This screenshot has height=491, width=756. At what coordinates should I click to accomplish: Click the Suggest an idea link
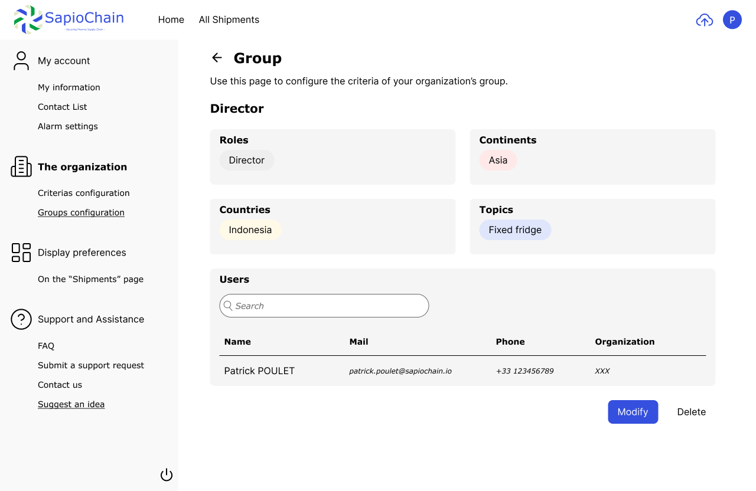pyautogui.click(x=71, y=404)
